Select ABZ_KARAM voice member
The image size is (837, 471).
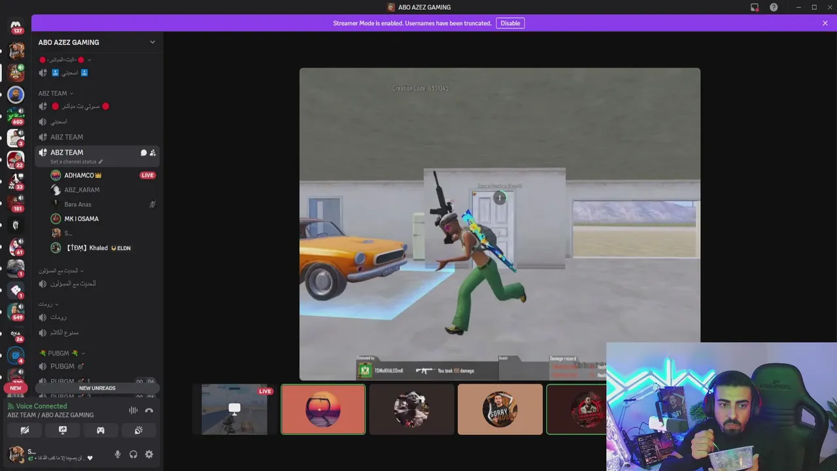[97, 190]
